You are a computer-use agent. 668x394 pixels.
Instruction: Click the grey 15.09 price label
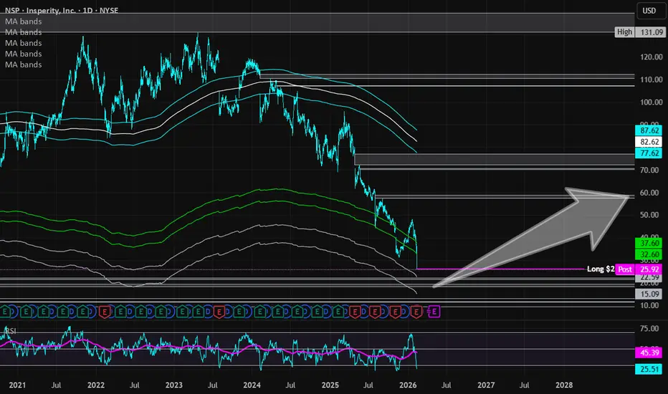tap(649, 294)
